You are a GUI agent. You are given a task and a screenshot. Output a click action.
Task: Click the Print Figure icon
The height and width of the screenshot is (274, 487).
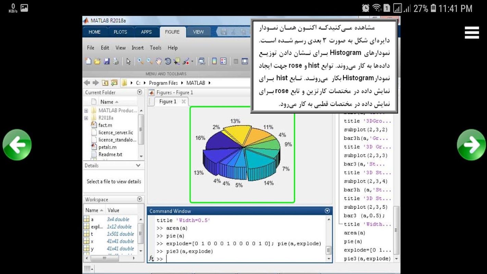[116, 61]
